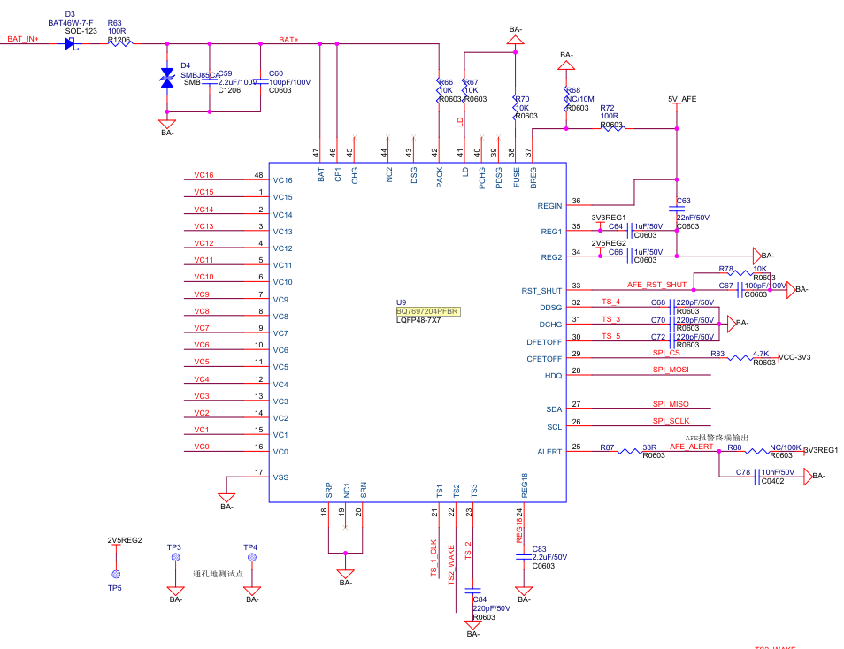The height and width of the screenshot is (649, 844).
Task: Click capacitor C78 10nF/50V symbol
Action: point(757,477)
